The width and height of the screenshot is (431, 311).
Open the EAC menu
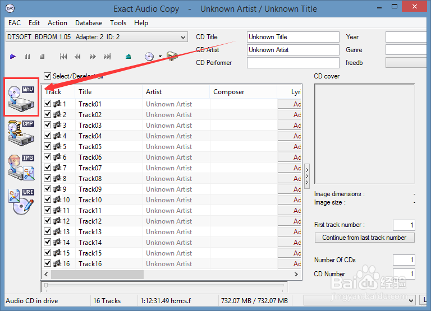click(x=14, y=23)
